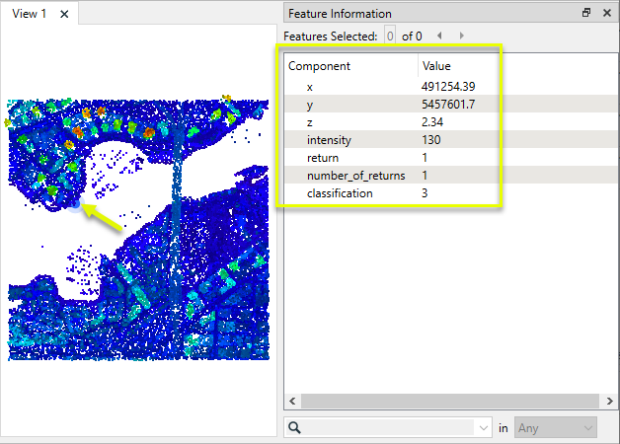This screenshot has height=444, width=620.
Task: Sort by the Value column header
Action: (459, 66)
